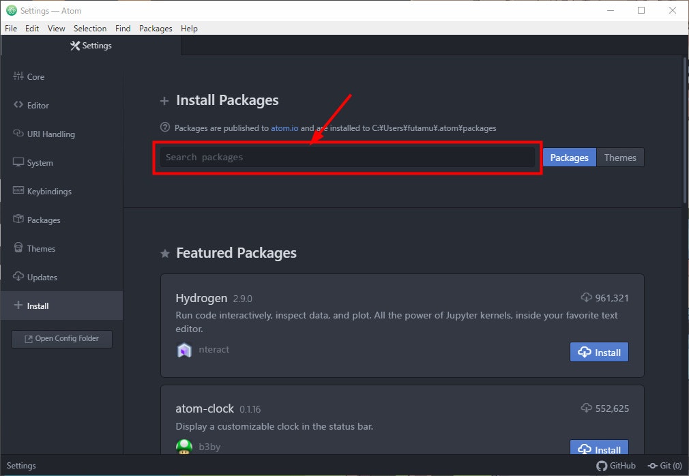Click the Packages box icon in sidebar

[x=18, y=219]
